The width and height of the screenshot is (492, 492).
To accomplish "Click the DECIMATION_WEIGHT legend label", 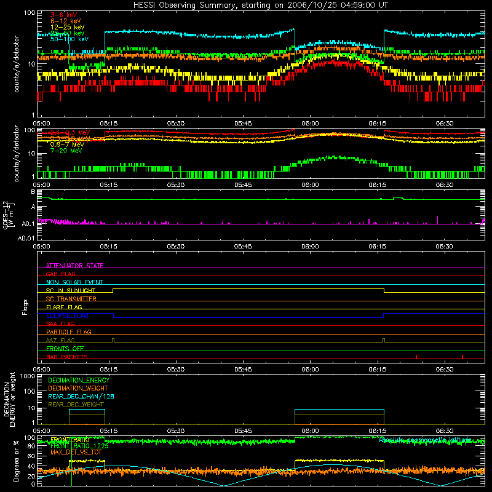I will coord(78,388).
